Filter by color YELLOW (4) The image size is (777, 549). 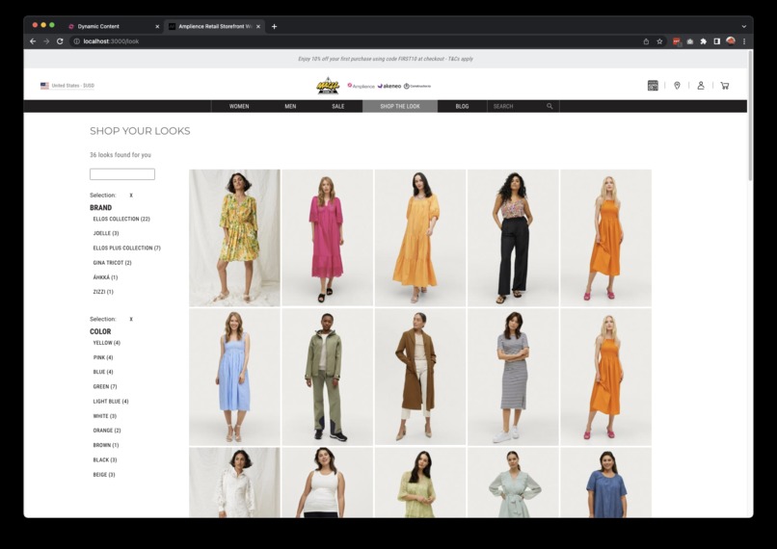coord(107,343)
